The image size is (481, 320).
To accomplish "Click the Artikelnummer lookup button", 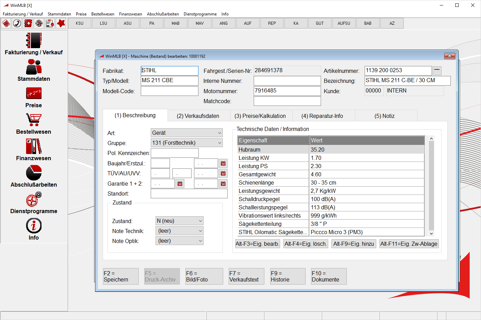I will click(x=437, y=70).
